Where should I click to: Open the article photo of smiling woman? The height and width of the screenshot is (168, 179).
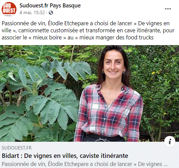click(89, 93)
